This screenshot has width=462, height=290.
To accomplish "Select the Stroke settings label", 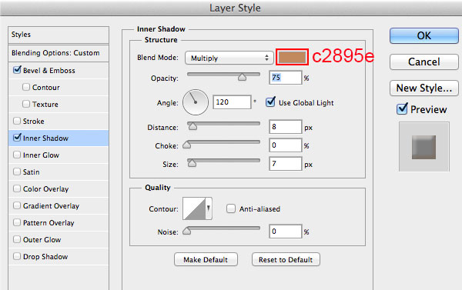I will (34, 122).
